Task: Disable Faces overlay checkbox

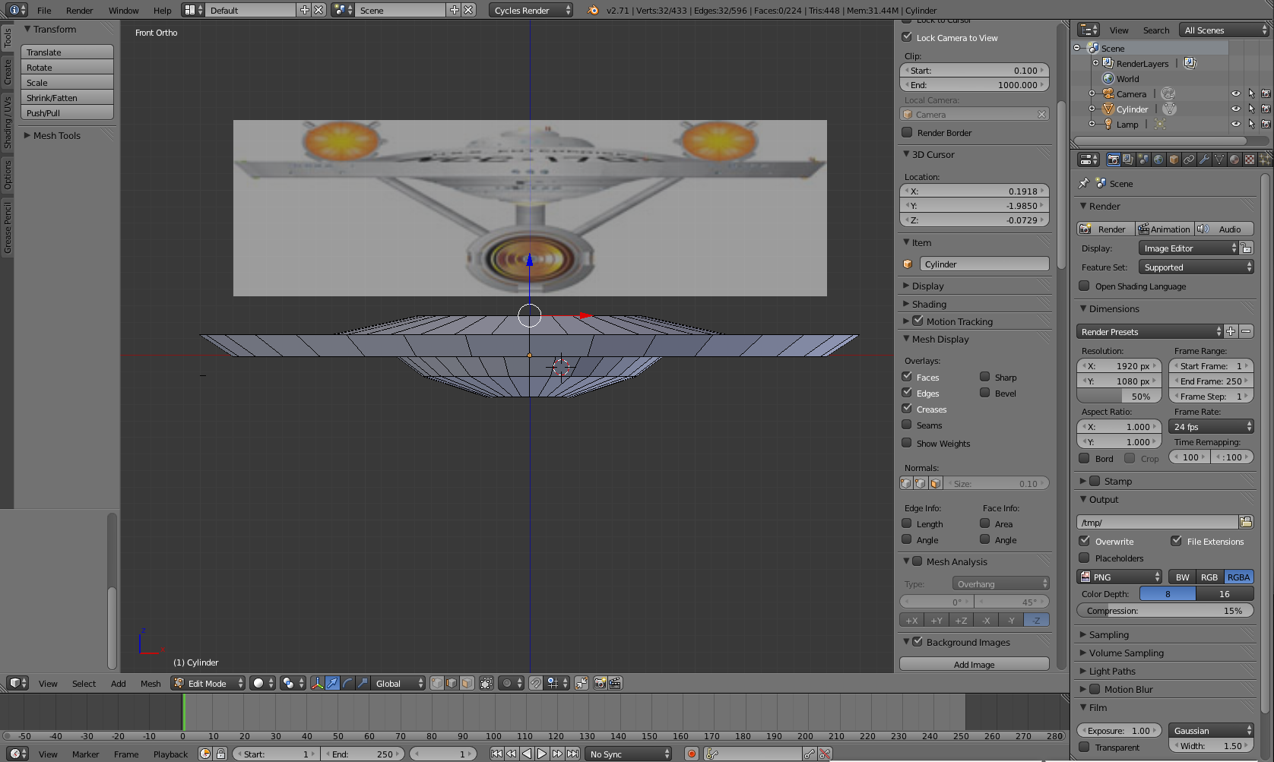Action: 907,377
